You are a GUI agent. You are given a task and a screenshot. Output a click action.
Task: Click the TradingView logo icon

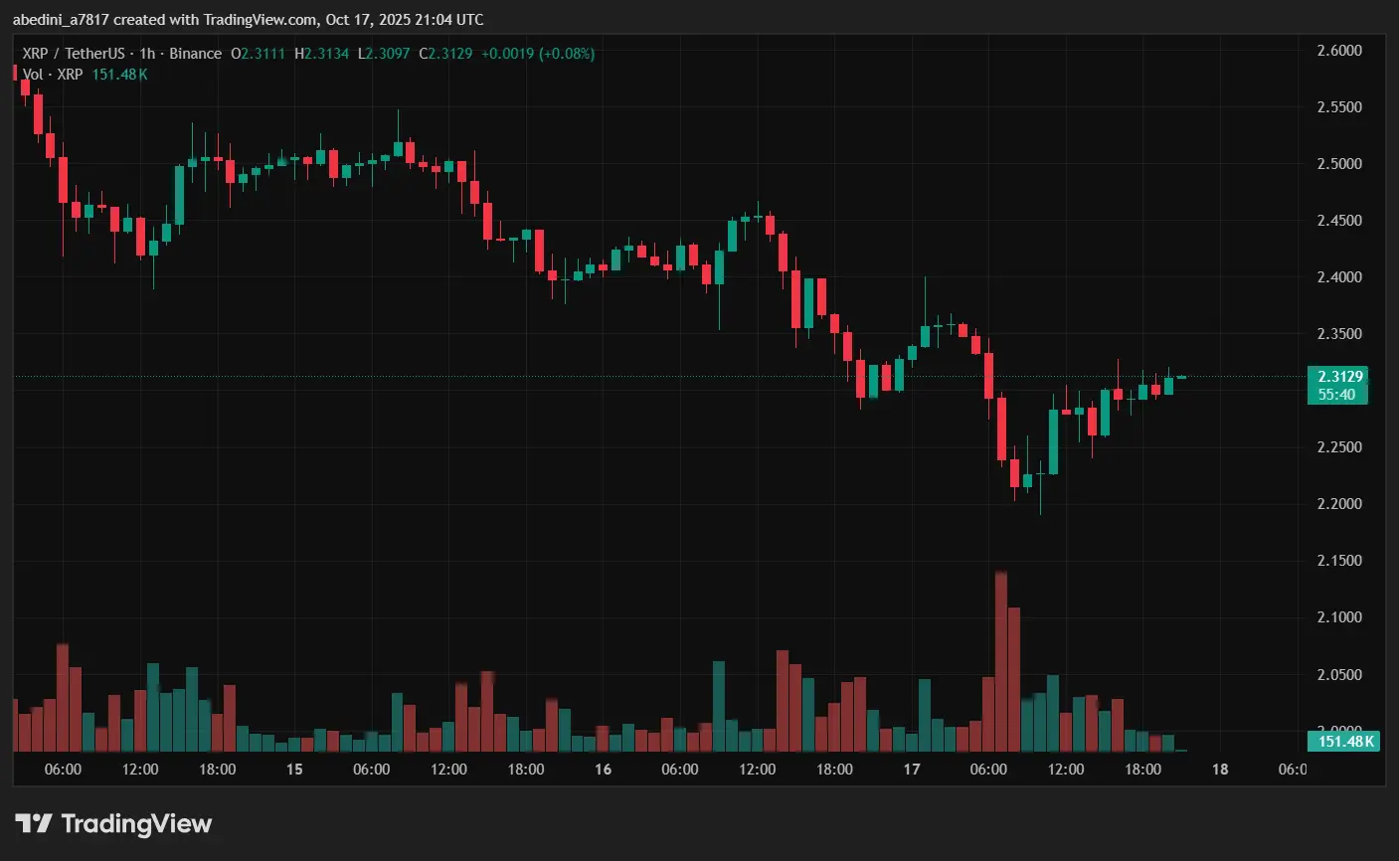[34, 823]
